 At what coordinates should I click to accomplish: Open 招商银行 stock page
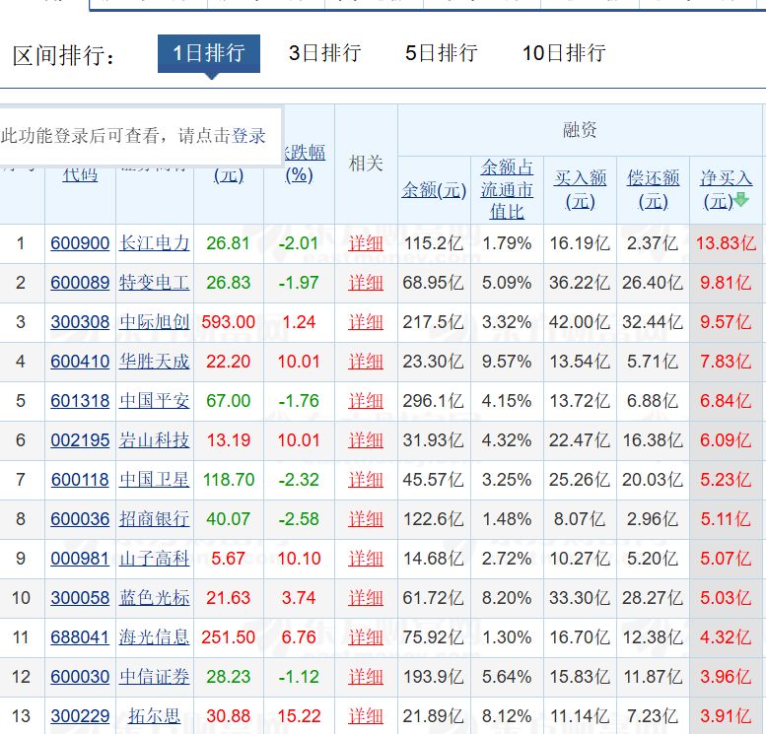click(155, 519)
